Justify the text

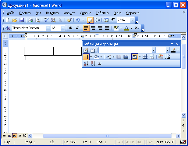click(x=107, y=28)
